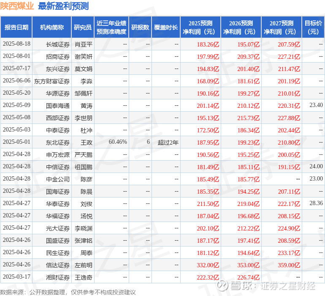The width and height of the screenshot is (325, 296).
Task: Click analyst name 杜冲
Action: [87, 130]
